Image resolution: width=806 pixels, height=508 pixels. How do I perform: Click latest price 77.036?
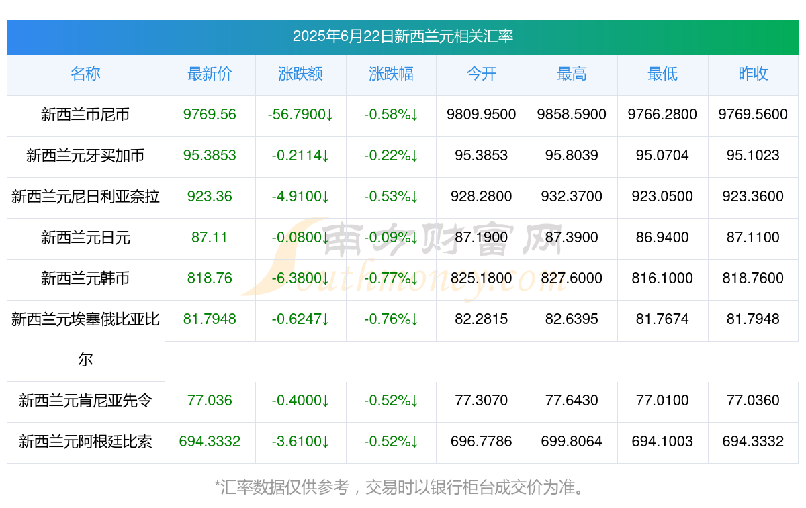[x=210, y=401]
